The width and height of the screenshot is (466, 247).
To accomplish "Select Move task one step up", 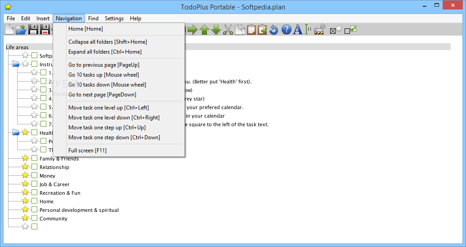I will 119,127.
